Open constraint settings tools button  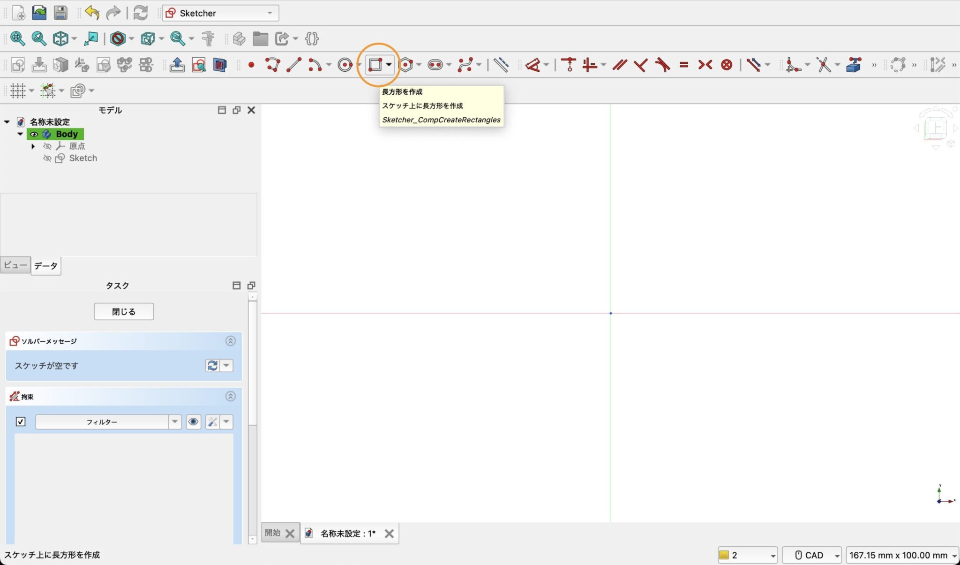tap(212, 422)
